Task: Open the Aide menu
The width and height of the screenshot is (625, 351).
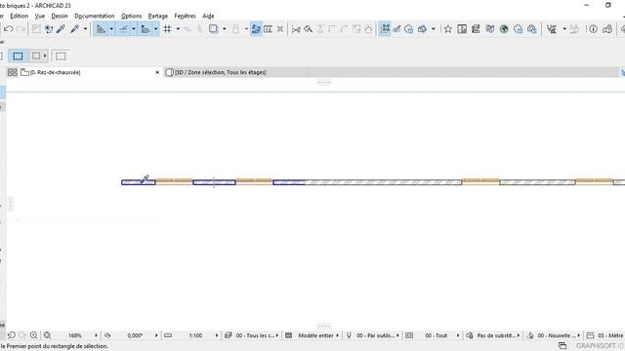Action: pos(208,16)
